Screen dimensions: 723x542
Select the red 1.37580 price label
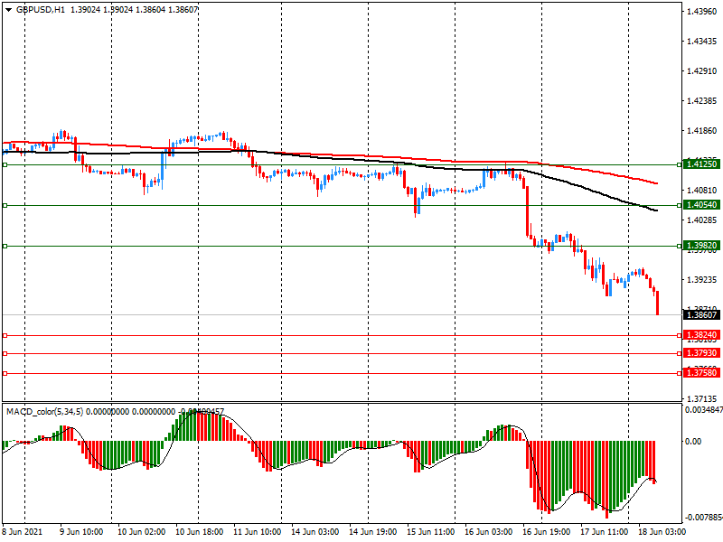point(702,373)
